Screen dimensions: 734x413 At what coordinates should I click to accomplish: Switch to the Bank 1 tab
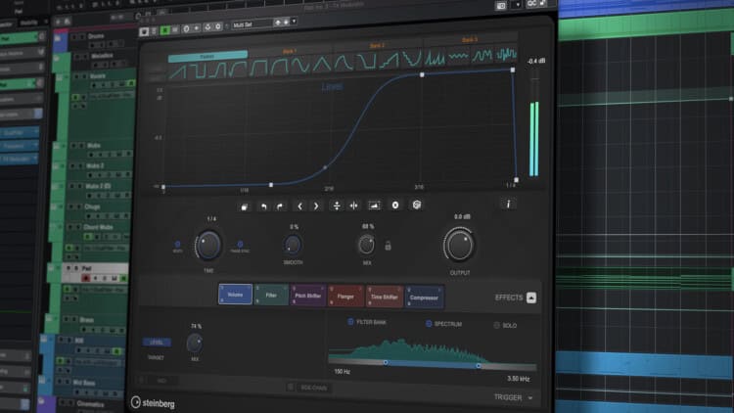point(290,51)
